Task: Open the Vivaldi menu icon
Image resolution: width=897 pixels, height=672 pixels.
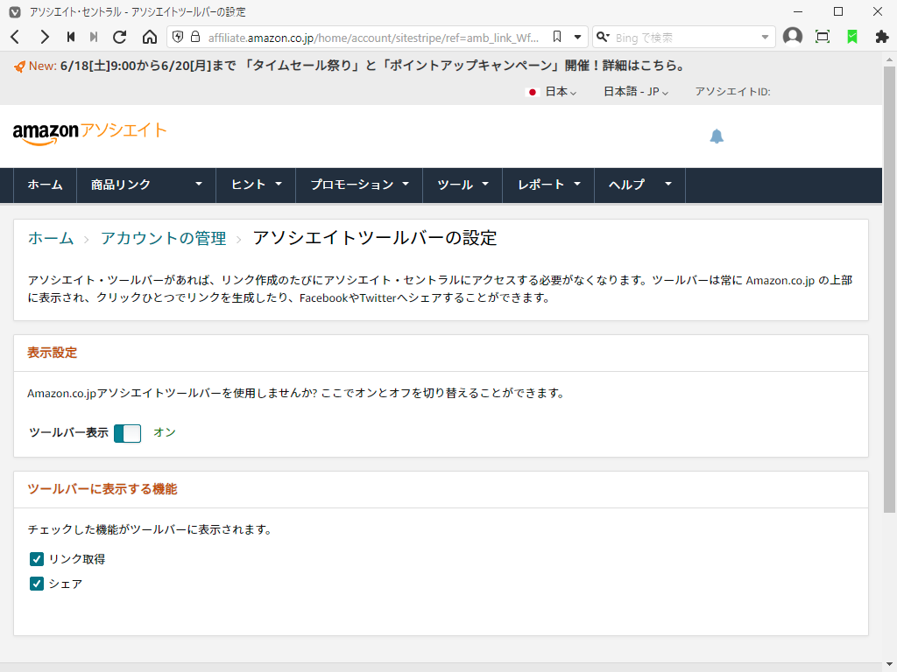Action: pyautogui.click(x=15, y=11)
